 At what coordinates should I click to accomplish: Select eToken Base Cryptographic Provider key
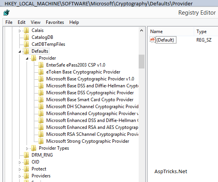(x=83, y=72)
